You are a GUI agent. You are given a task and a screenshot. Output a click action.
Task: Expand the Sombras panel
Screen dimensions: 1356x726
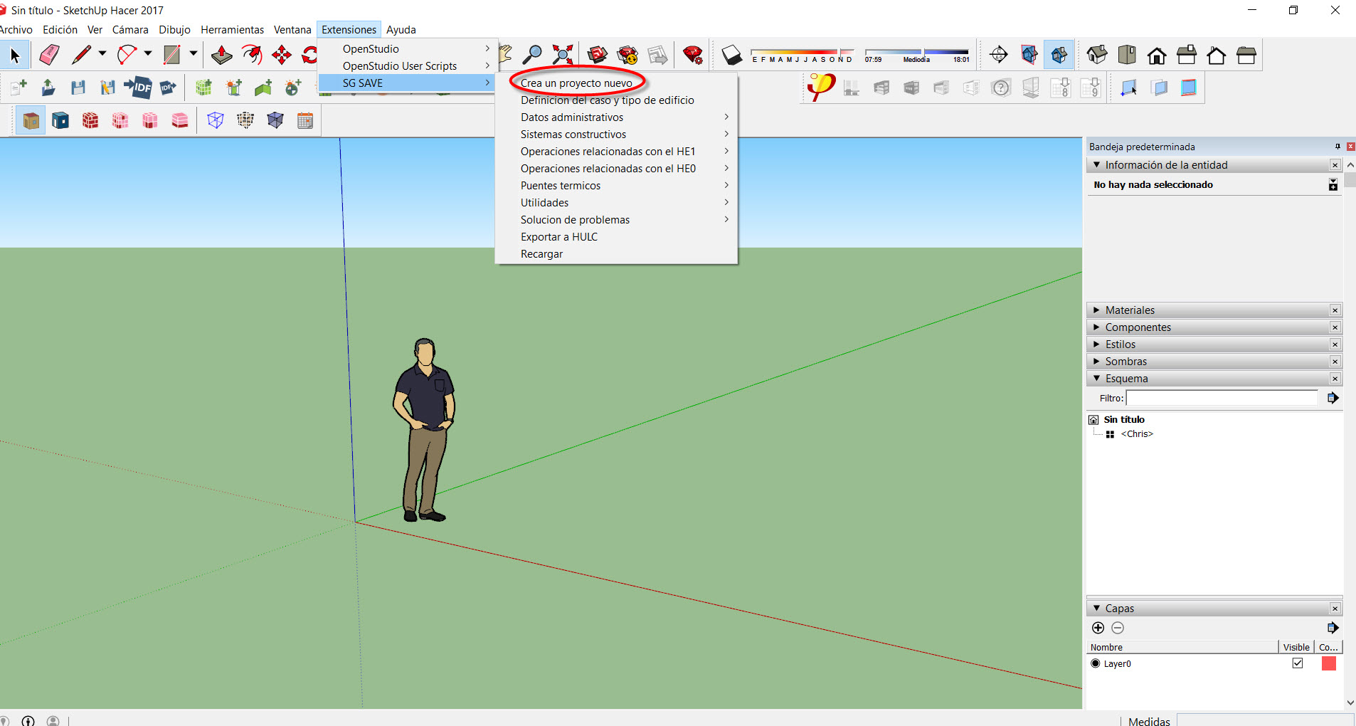pyautogui.click(x=1096, y=361)
